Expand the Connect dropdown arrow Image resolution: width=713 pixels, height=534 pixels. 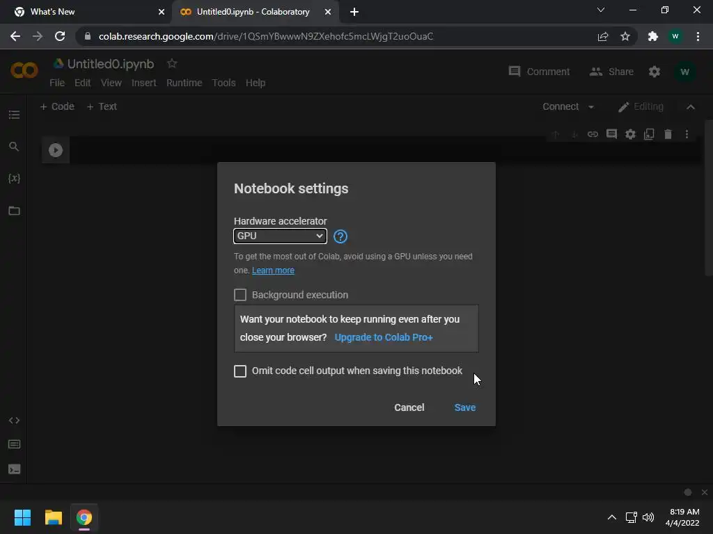591,107
